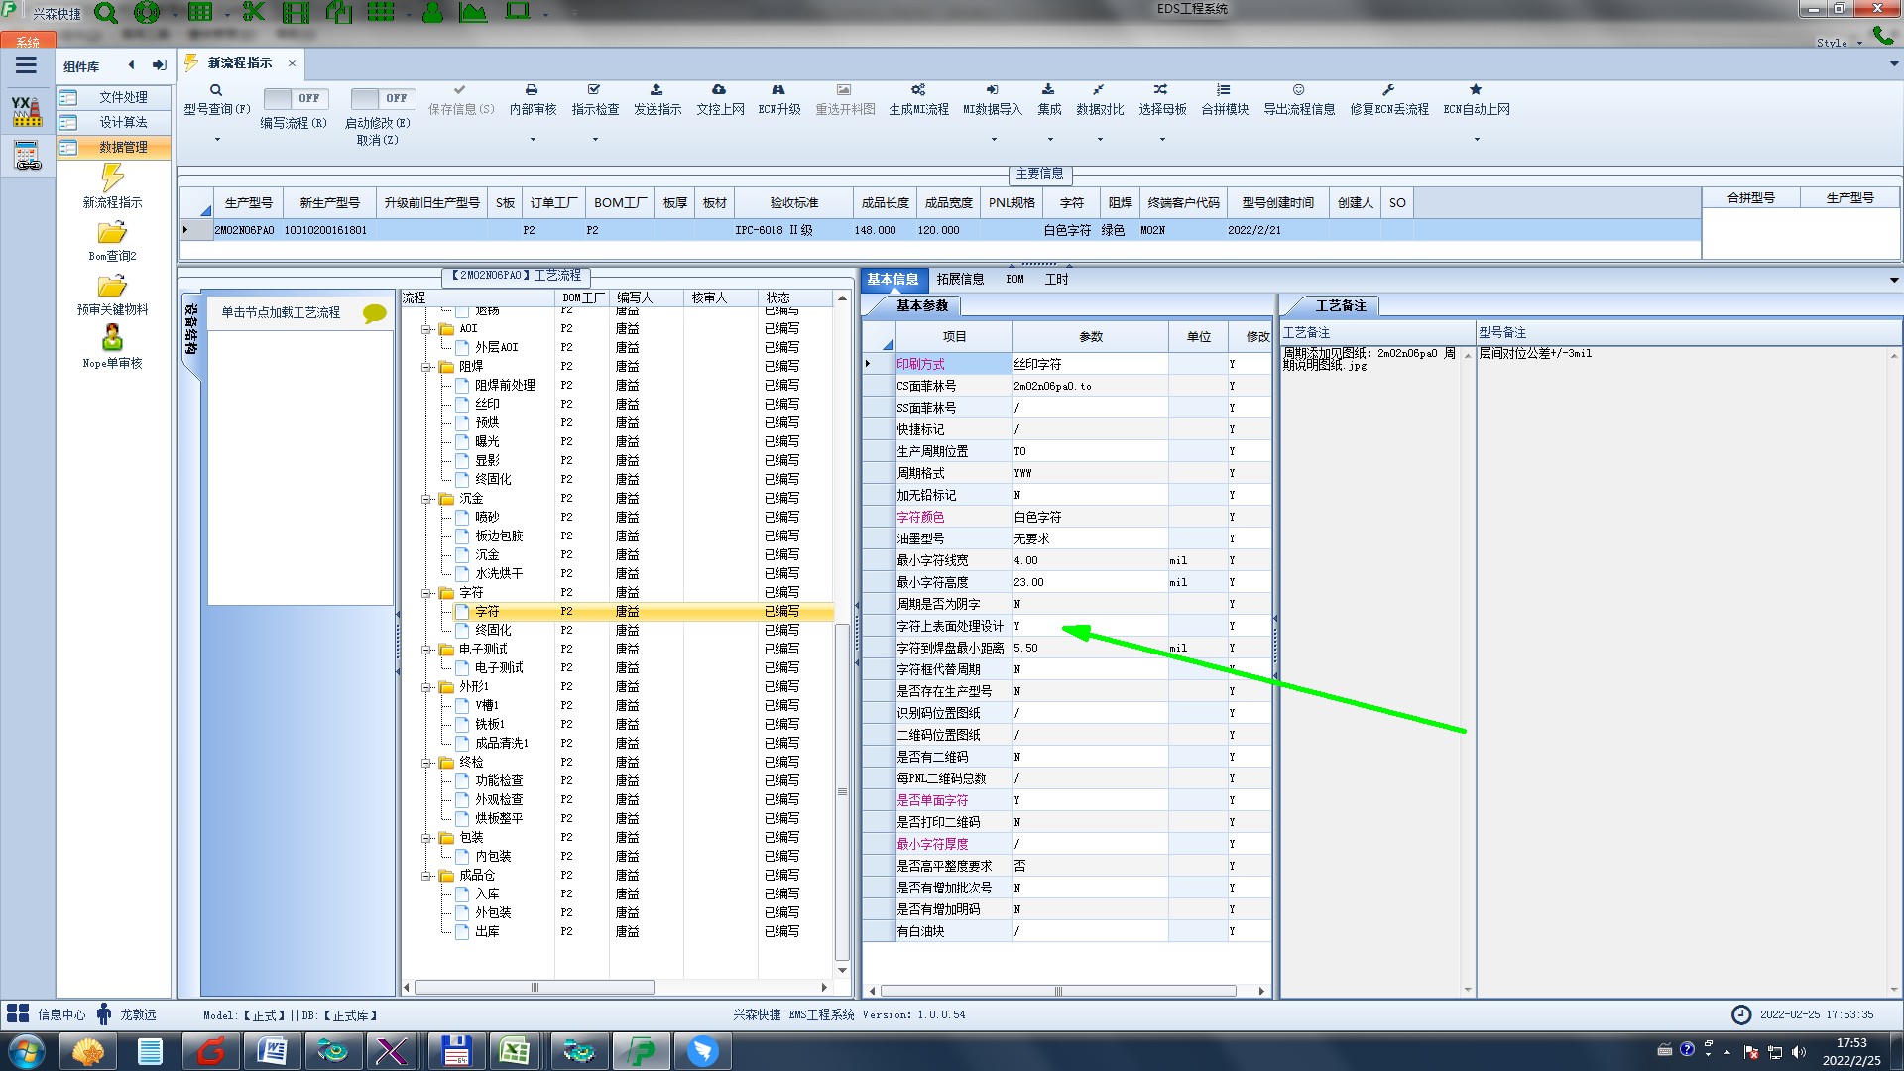
Task: Click the 数据对比 toolbar icon
Action: pos(1099,90)
